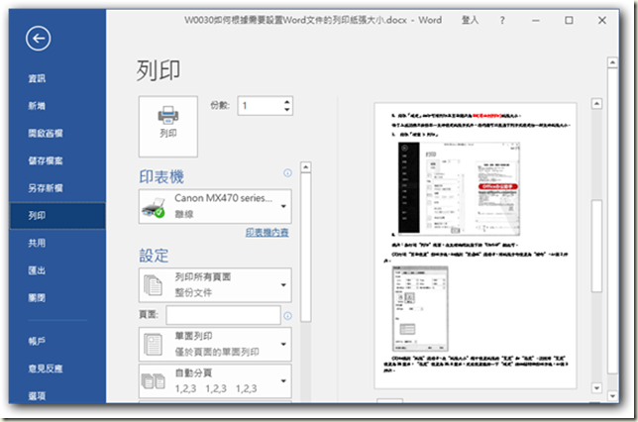Click the 頁面 page range input field
This screenshot has height=422, width=638.
pos(223,315)
